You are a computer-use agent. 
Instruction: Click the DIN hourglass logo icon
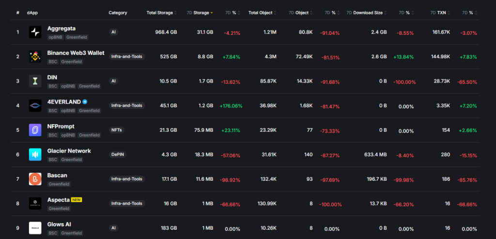coord(35,81)
